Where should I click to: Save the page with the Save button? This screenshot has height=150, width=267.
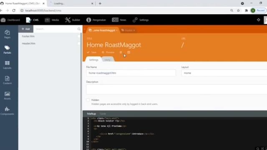pos(92,52)
